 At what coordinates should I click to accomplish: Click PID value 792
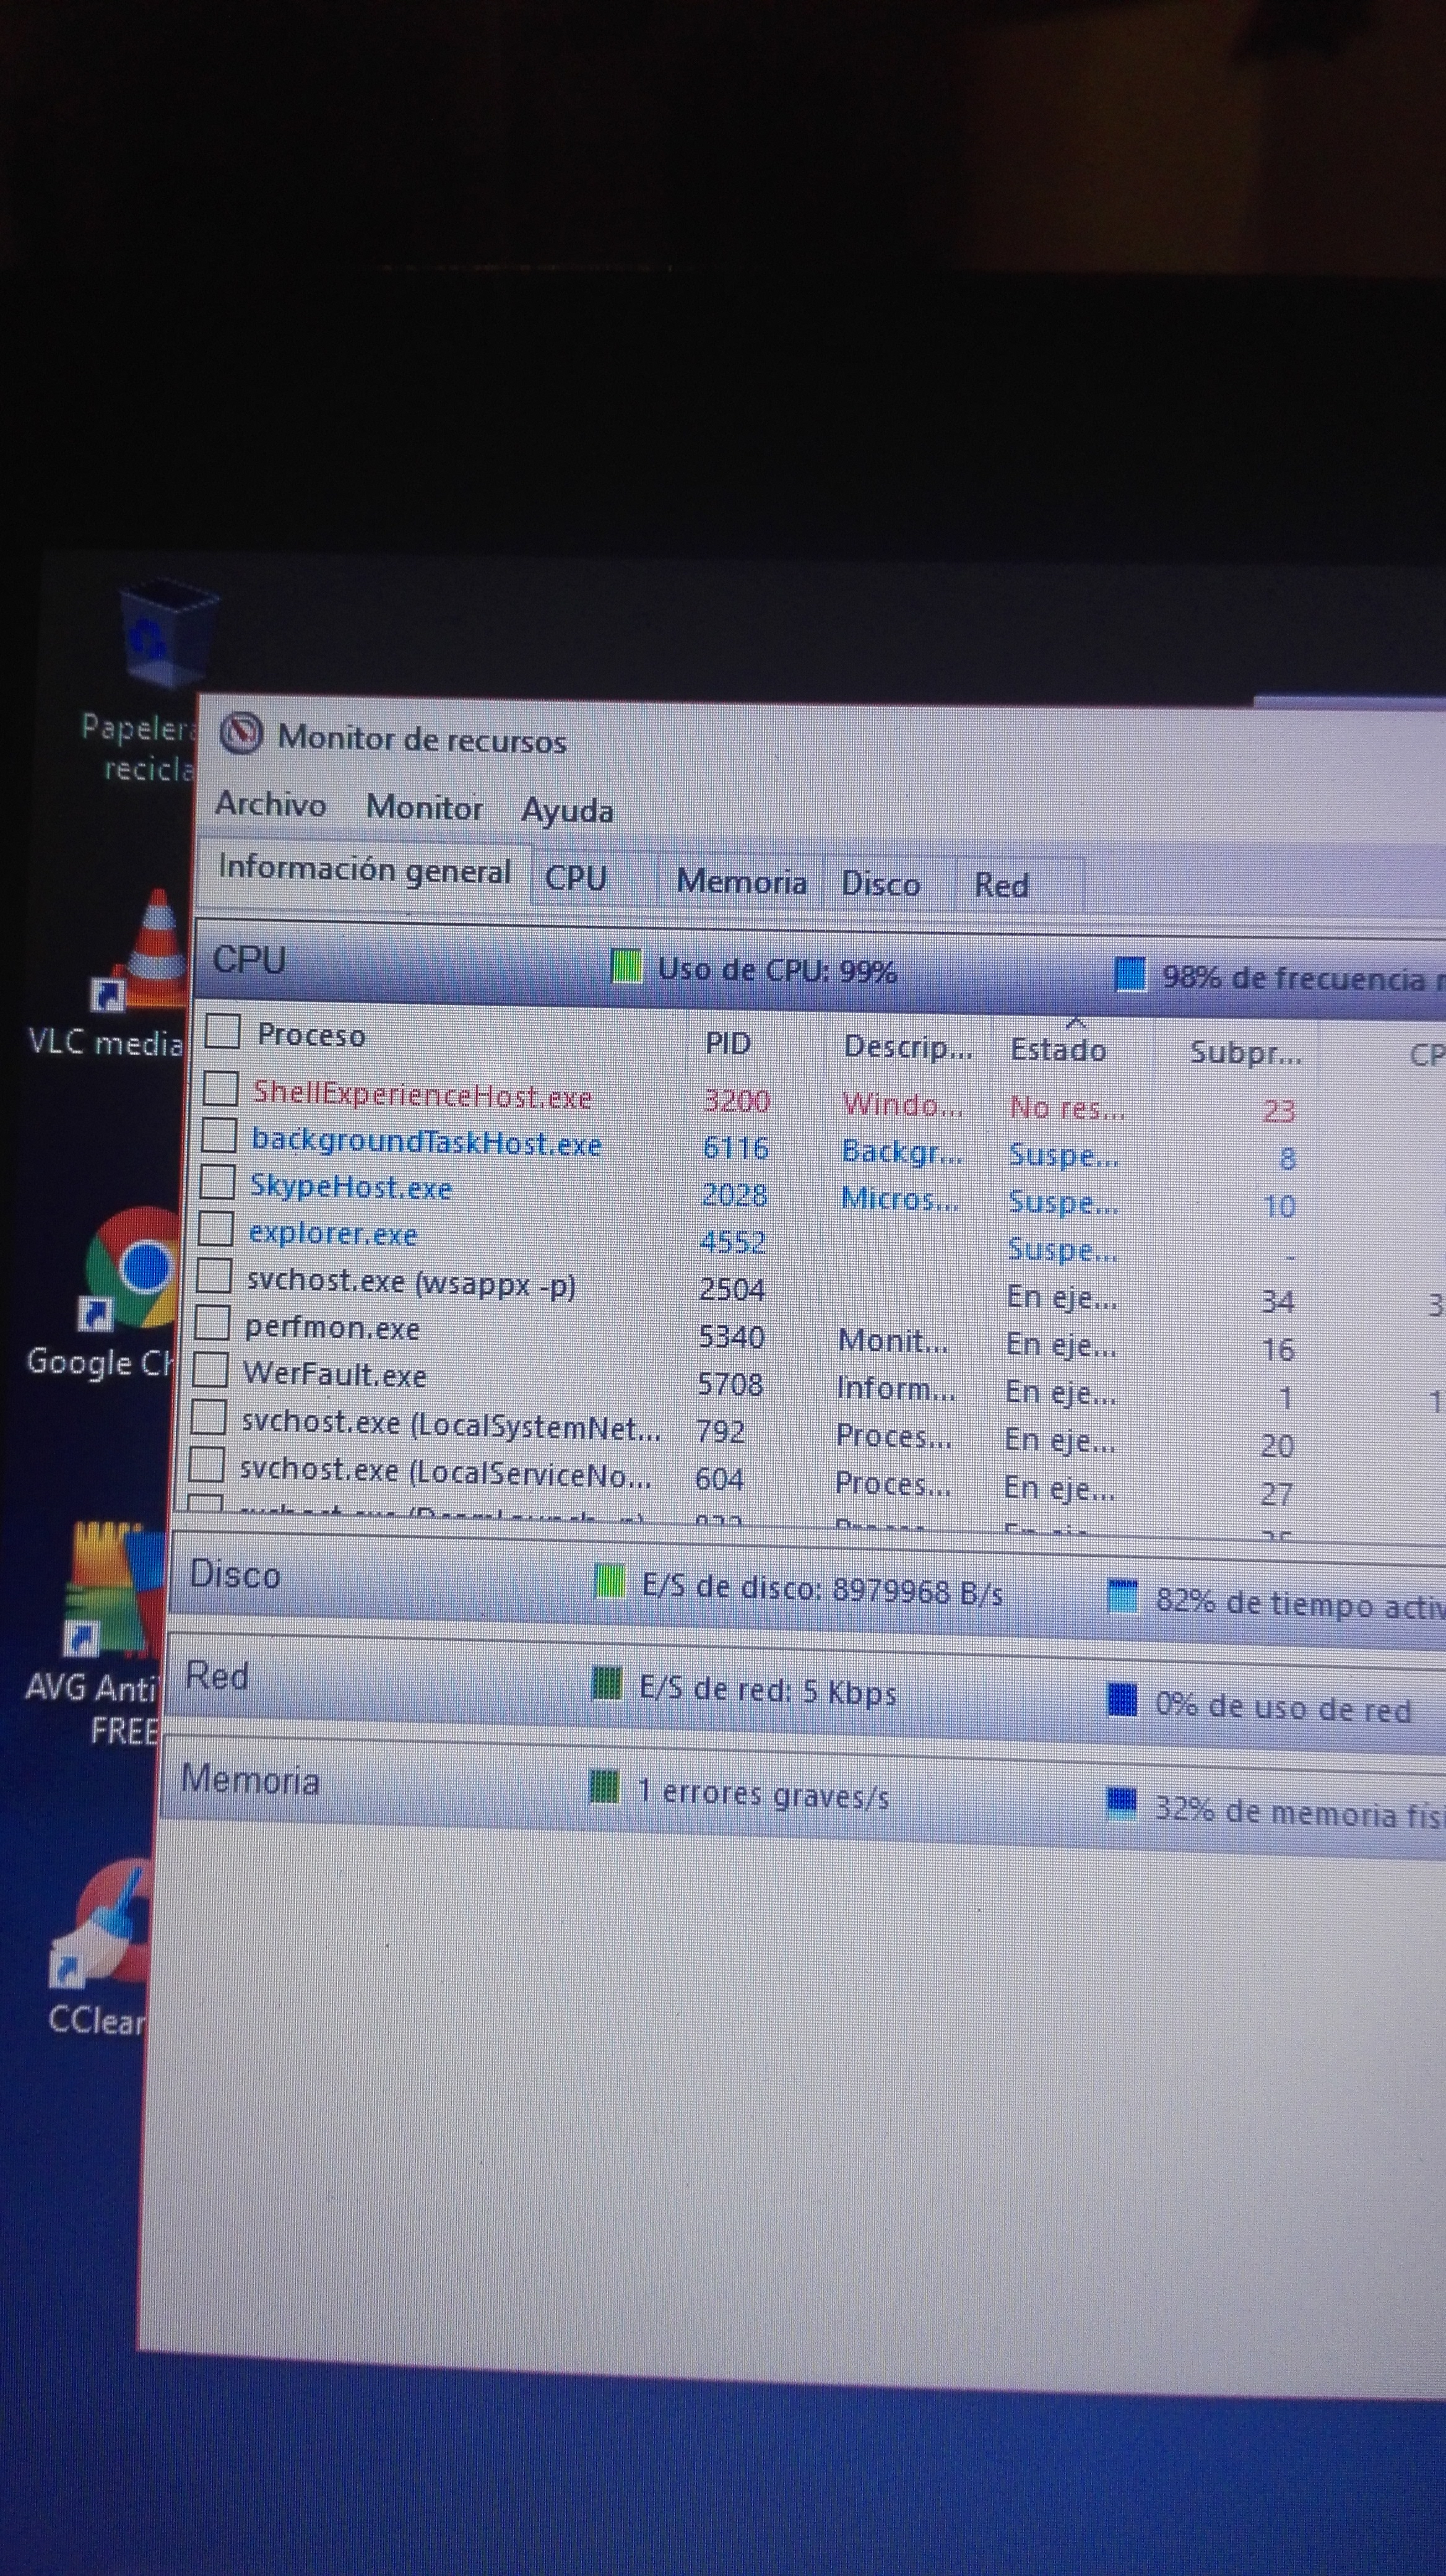click(719, 1432)
